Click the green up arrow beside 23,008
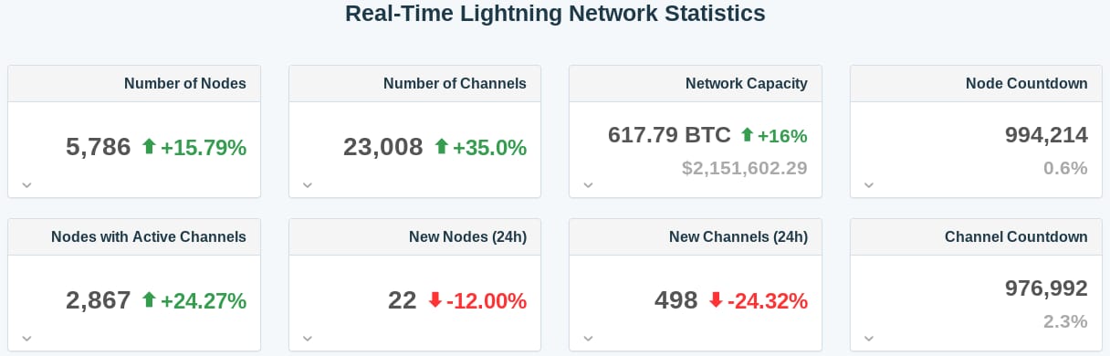The width and height of the screenshot is (1110, 356). (442, 146)
